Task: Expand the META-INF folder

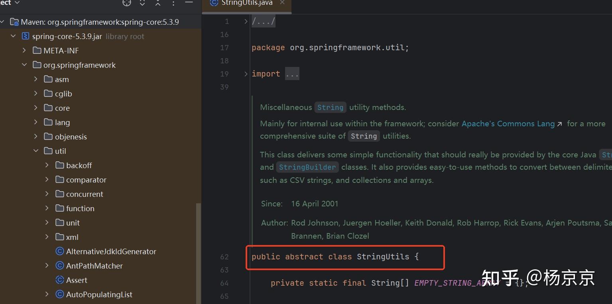Action: click(x=24, y=51)
